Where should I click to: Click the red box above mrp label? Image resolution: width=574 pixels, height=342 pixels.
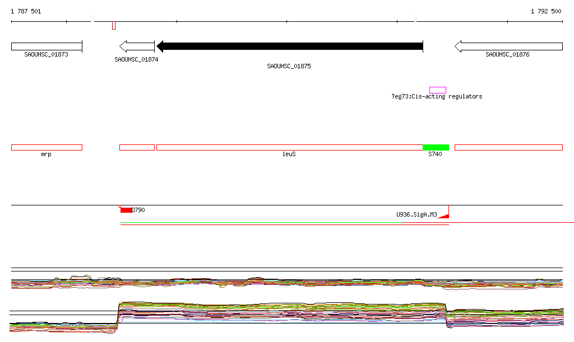tap(47, 147)
